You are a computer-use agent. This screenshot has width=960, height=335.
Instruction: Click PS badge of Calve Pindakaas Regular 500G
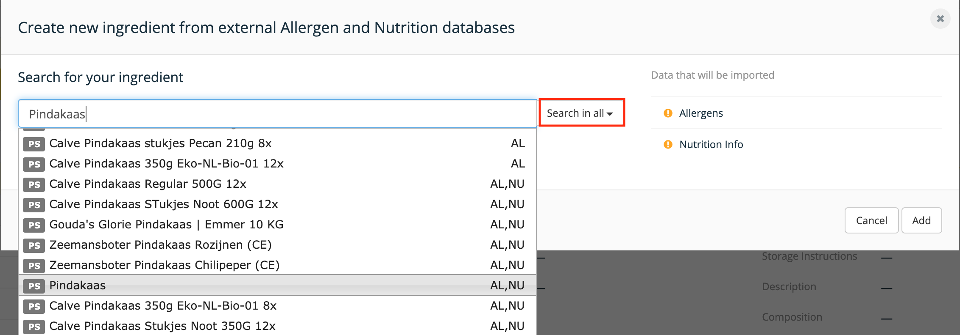(34, 184)
